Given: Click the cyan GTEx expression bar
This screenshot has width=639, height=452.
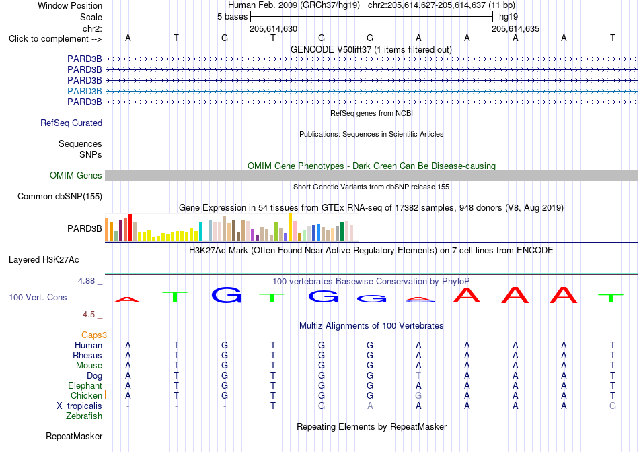Looking at the screenshot, I should point(200,232).
